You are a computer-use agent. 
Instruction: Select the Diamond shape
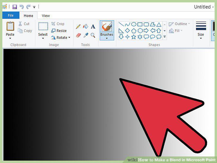click(x=127, y=31)
